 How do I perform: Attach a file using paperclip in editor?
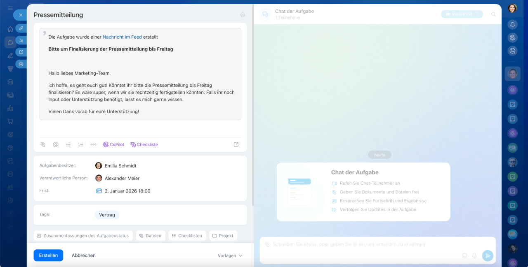43,144
